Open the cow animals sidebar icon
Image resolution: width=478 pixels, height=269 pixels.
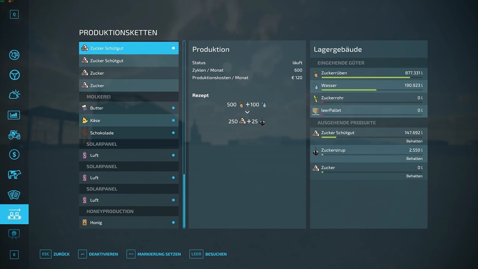(14, 174)
